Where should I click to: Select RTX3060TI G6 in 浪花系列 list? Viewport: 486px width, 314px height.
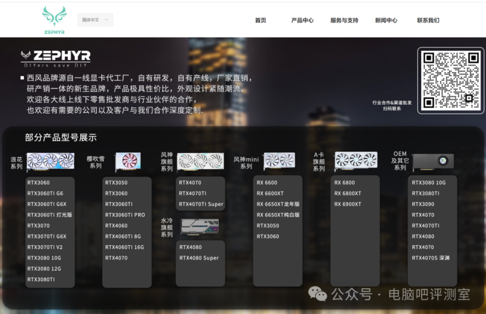(x=45, y=193)
